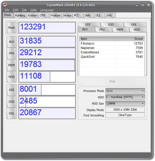
Task: Switch to the Mark tab
Action: coord(9,15)
